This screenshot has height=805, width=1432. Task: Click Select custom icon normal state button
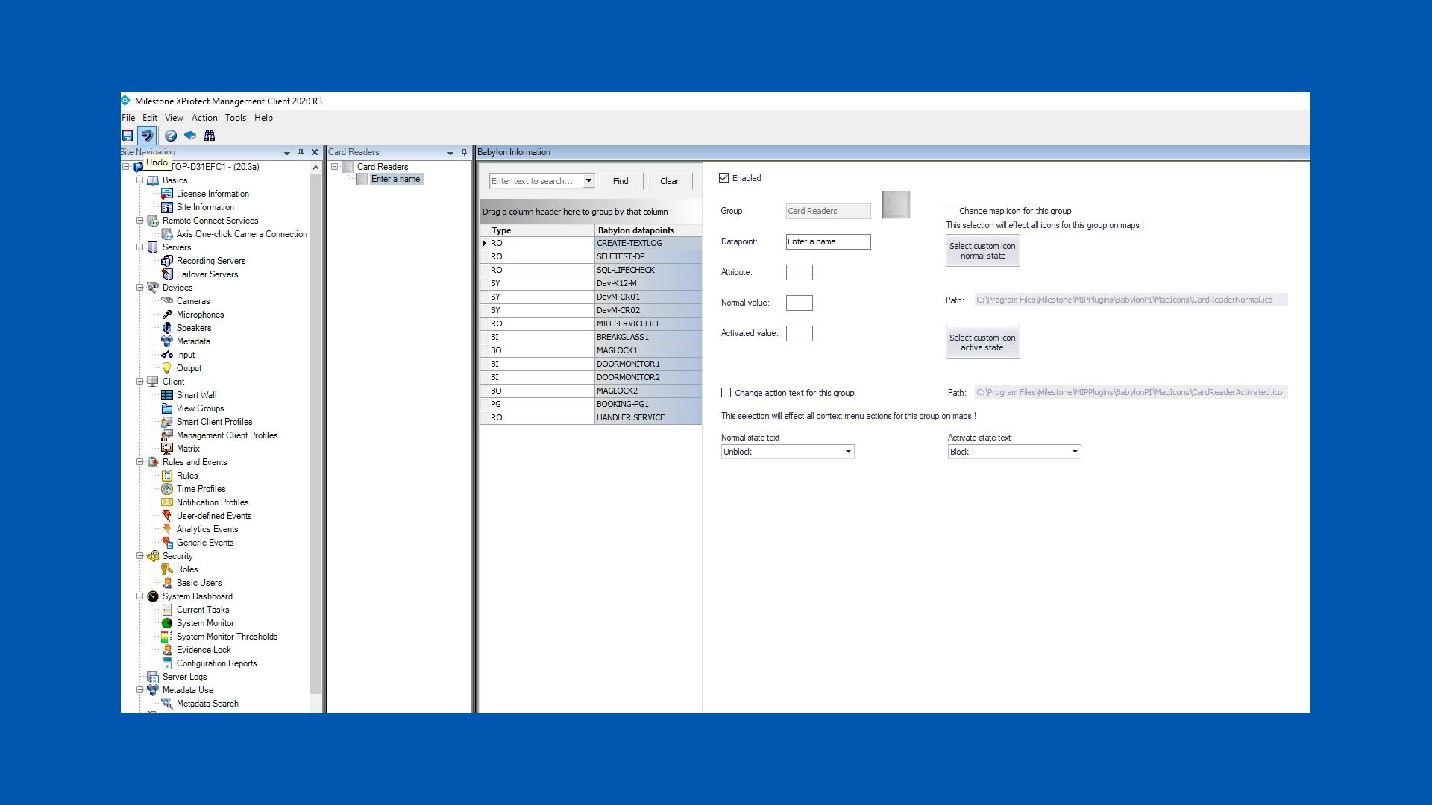(982, 250)
